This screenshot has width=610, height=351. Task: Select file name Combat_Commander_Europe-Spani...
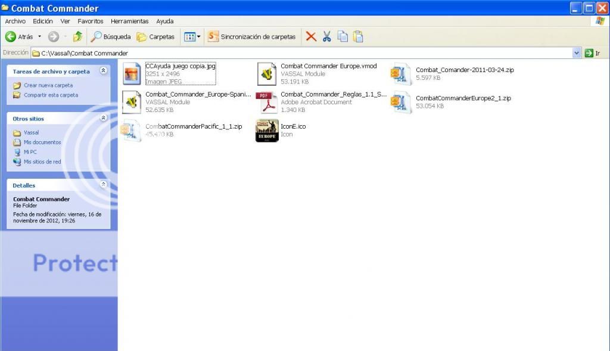198,94
